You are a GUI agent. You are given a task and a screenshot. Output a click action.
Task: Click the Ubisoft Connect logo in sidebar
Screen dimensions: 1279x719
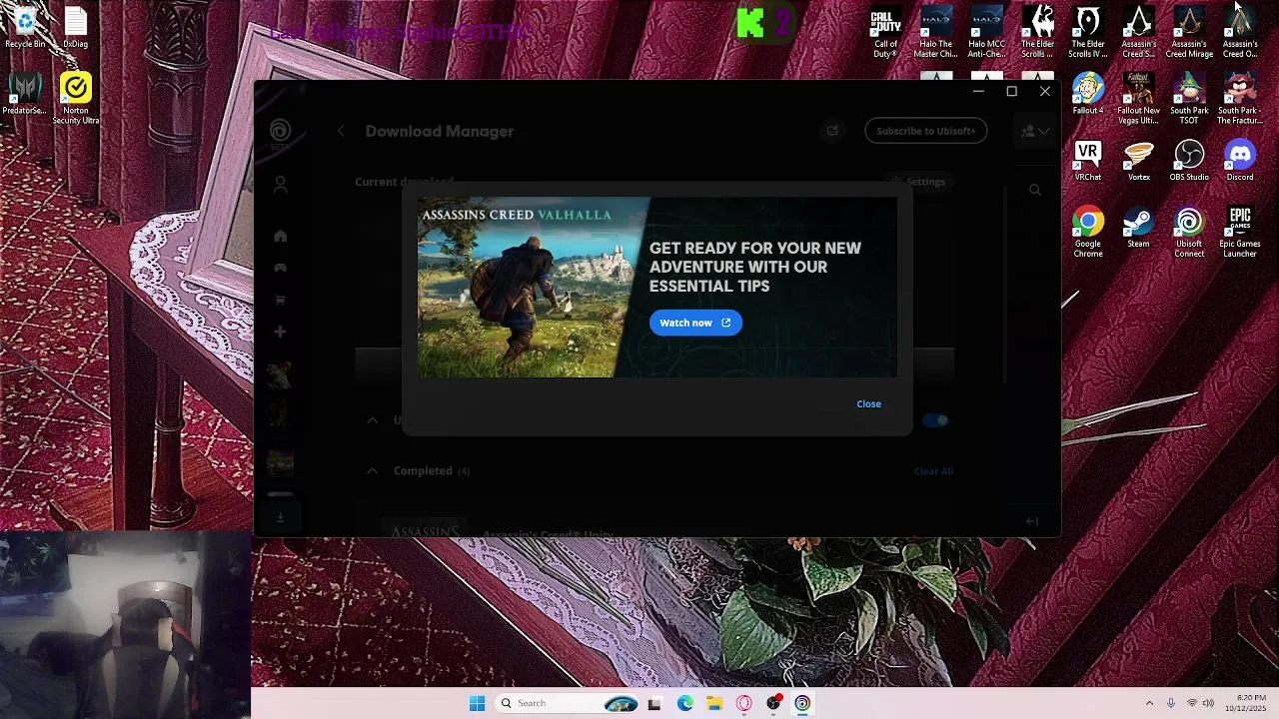[280, 131]
